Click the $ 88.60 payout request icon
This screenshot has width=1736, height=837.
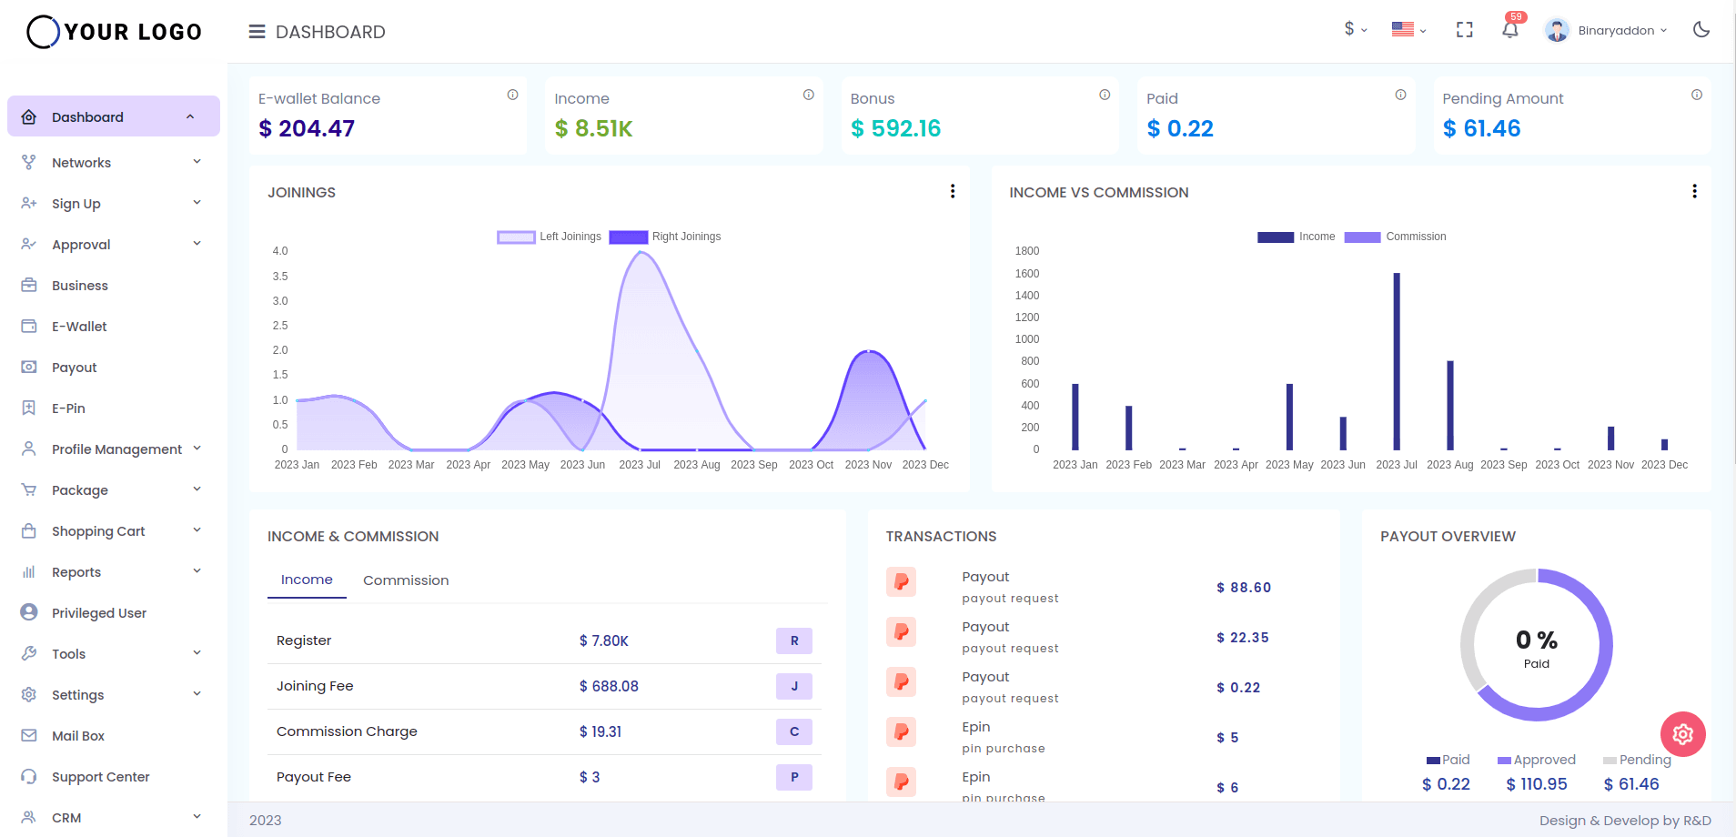(x=901, y=581)
